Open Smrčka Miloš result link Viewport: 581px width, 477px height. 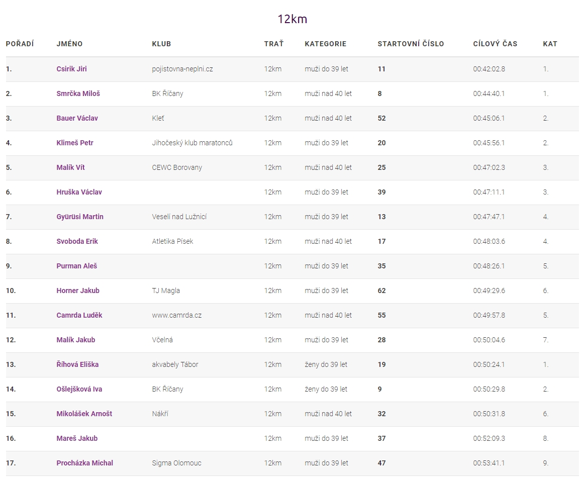coord(78,93)
